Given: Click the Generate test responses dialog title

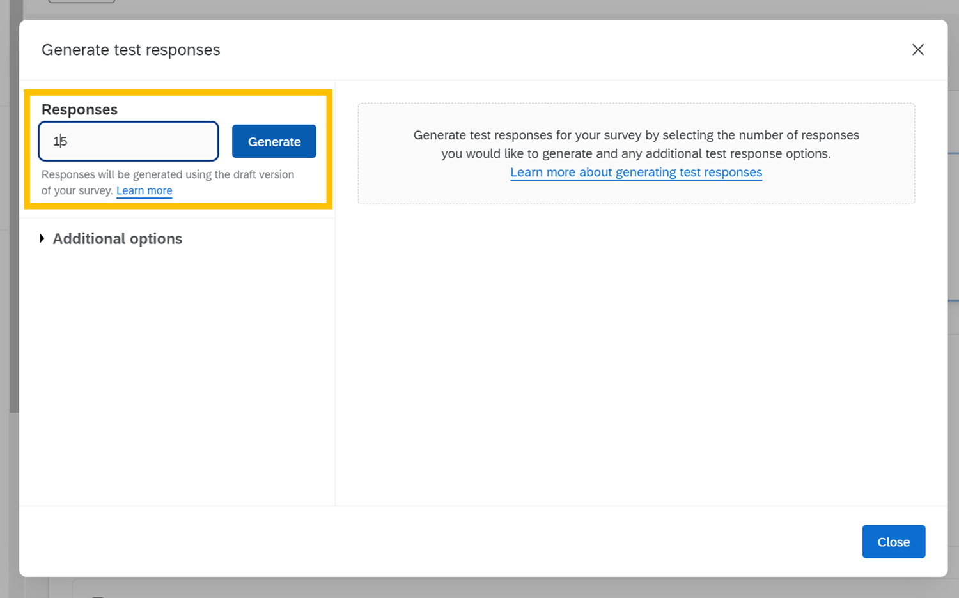Looking at the screenshot, I should (130, 49).
